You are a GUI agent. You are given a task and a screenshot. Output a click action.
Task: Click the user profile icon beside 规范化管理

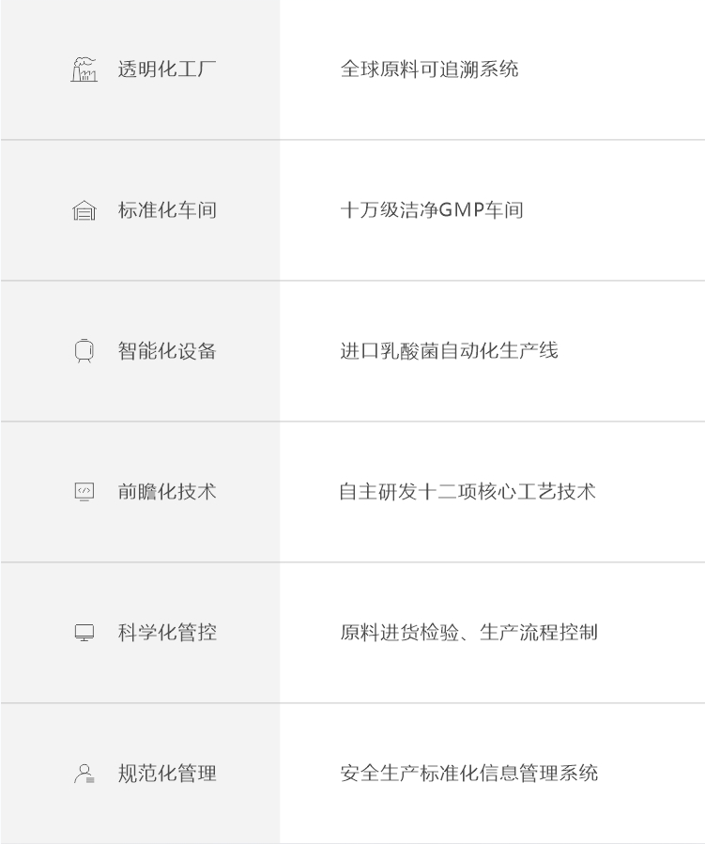click(x=84, y=774)
